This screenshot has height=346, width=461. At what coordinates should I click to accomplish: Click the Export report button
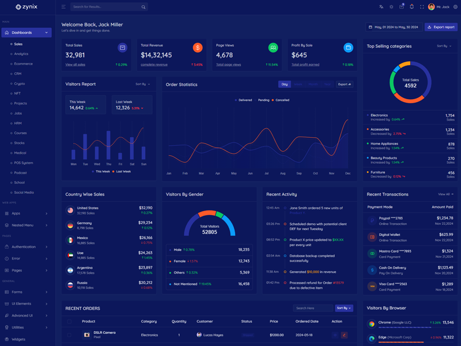coord(441,27)
